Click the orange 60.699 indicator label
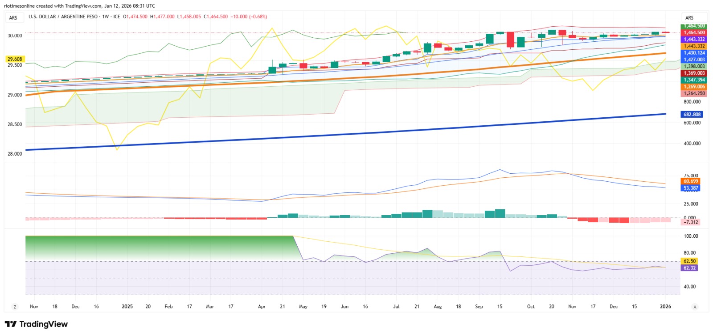Viewport: 713px width, 336px height. point(691,181)
